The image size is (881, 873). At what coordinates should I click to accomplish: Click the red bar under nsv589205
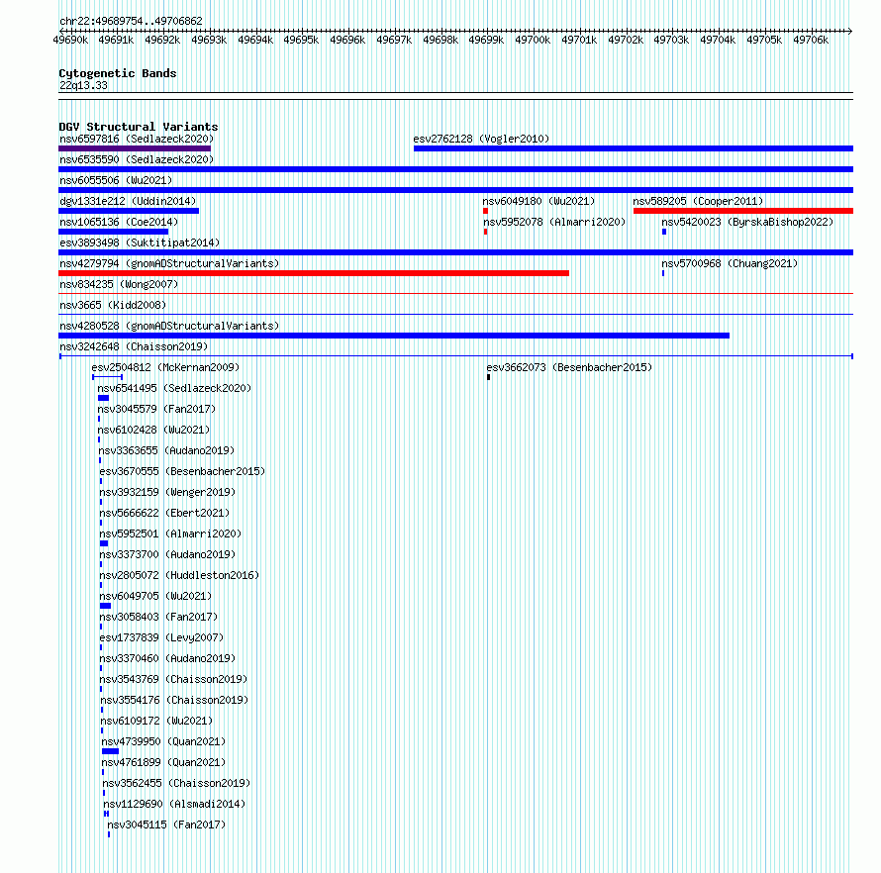coord(743,211)
